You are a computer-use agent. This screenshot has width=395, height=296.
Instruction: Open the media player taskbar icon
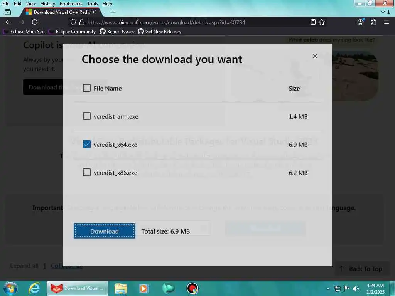pyautogui.click(x=144, y=288)
